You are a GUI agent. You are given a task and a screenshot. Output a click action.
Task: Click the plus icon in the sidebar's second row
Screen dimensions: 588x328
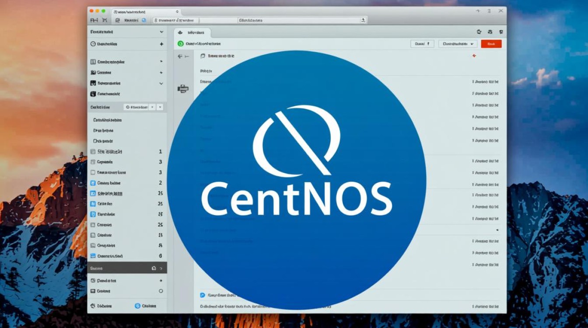click(x=161, y=44)
